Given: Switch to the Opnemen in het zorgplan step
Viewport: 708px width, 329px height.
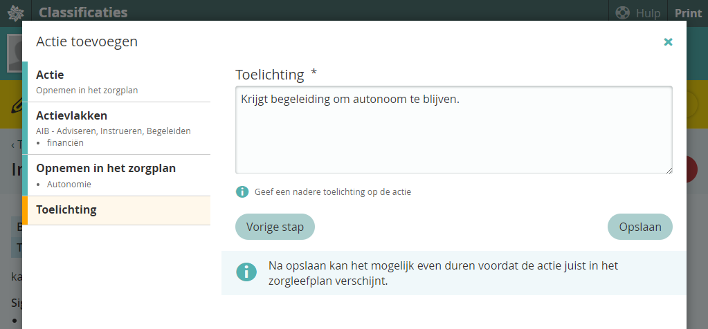Looking at the screenshot, I should pyautogui.click(x=116, y=175).
